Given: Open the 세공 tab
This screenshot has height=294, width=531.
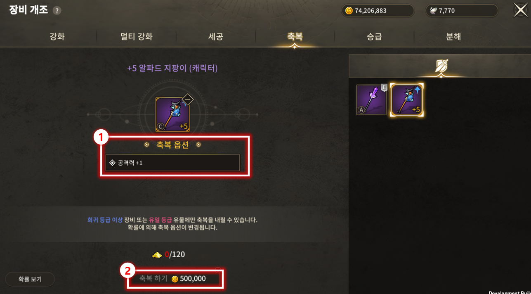Looking at the screenshot, I should click(x=215, y=36).
